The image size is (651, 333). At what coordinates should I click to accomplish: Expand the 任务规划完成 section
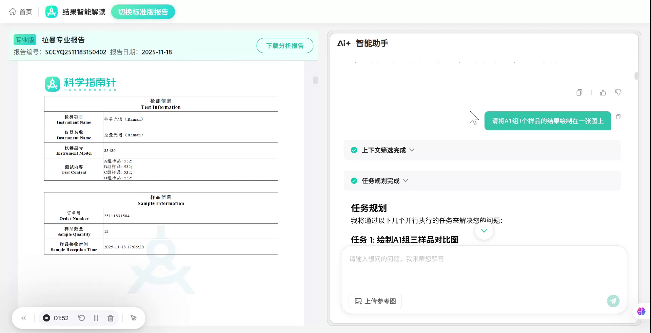[x=406, y=181]
